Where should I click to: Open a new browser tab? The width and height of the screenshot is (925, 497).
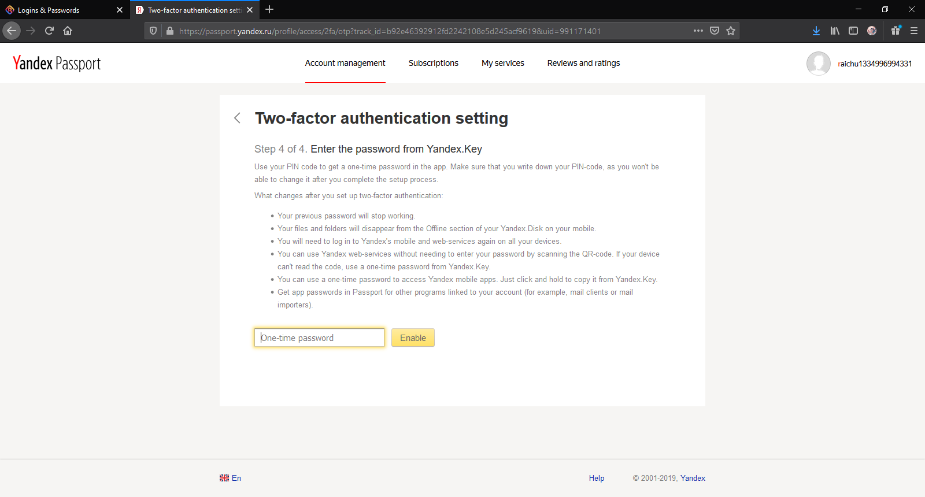pos(269,9)
